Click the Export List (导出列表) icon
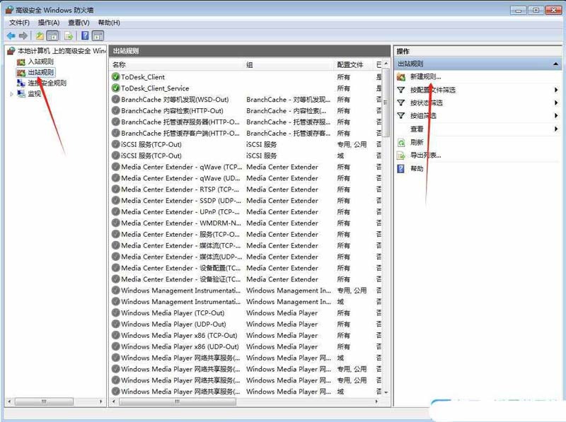The height and width of the screenshot is (422, 566). 402,155
